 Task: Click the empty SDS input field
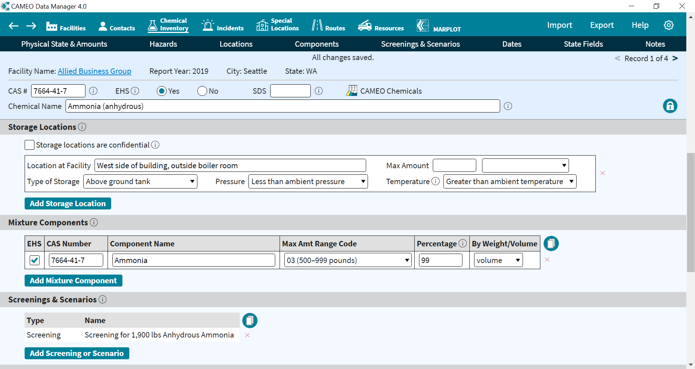[x=290, y=91]
